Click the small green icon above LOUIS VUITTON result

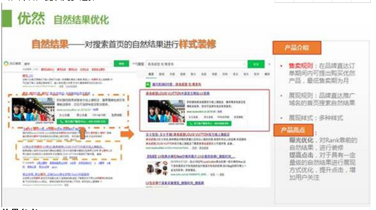148,84
